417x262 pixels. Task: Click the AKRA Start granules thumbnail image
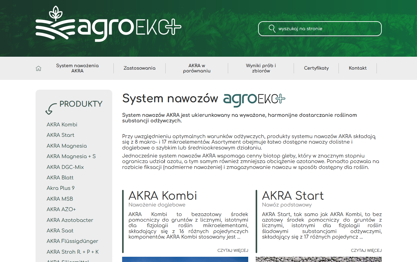click(x=319, y=259)
